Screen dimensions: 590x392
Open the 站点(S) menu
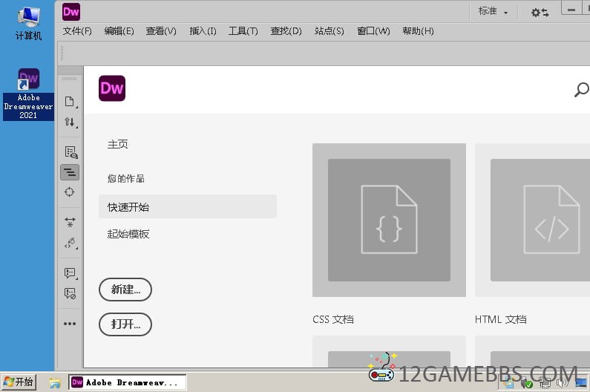(330, 31)
